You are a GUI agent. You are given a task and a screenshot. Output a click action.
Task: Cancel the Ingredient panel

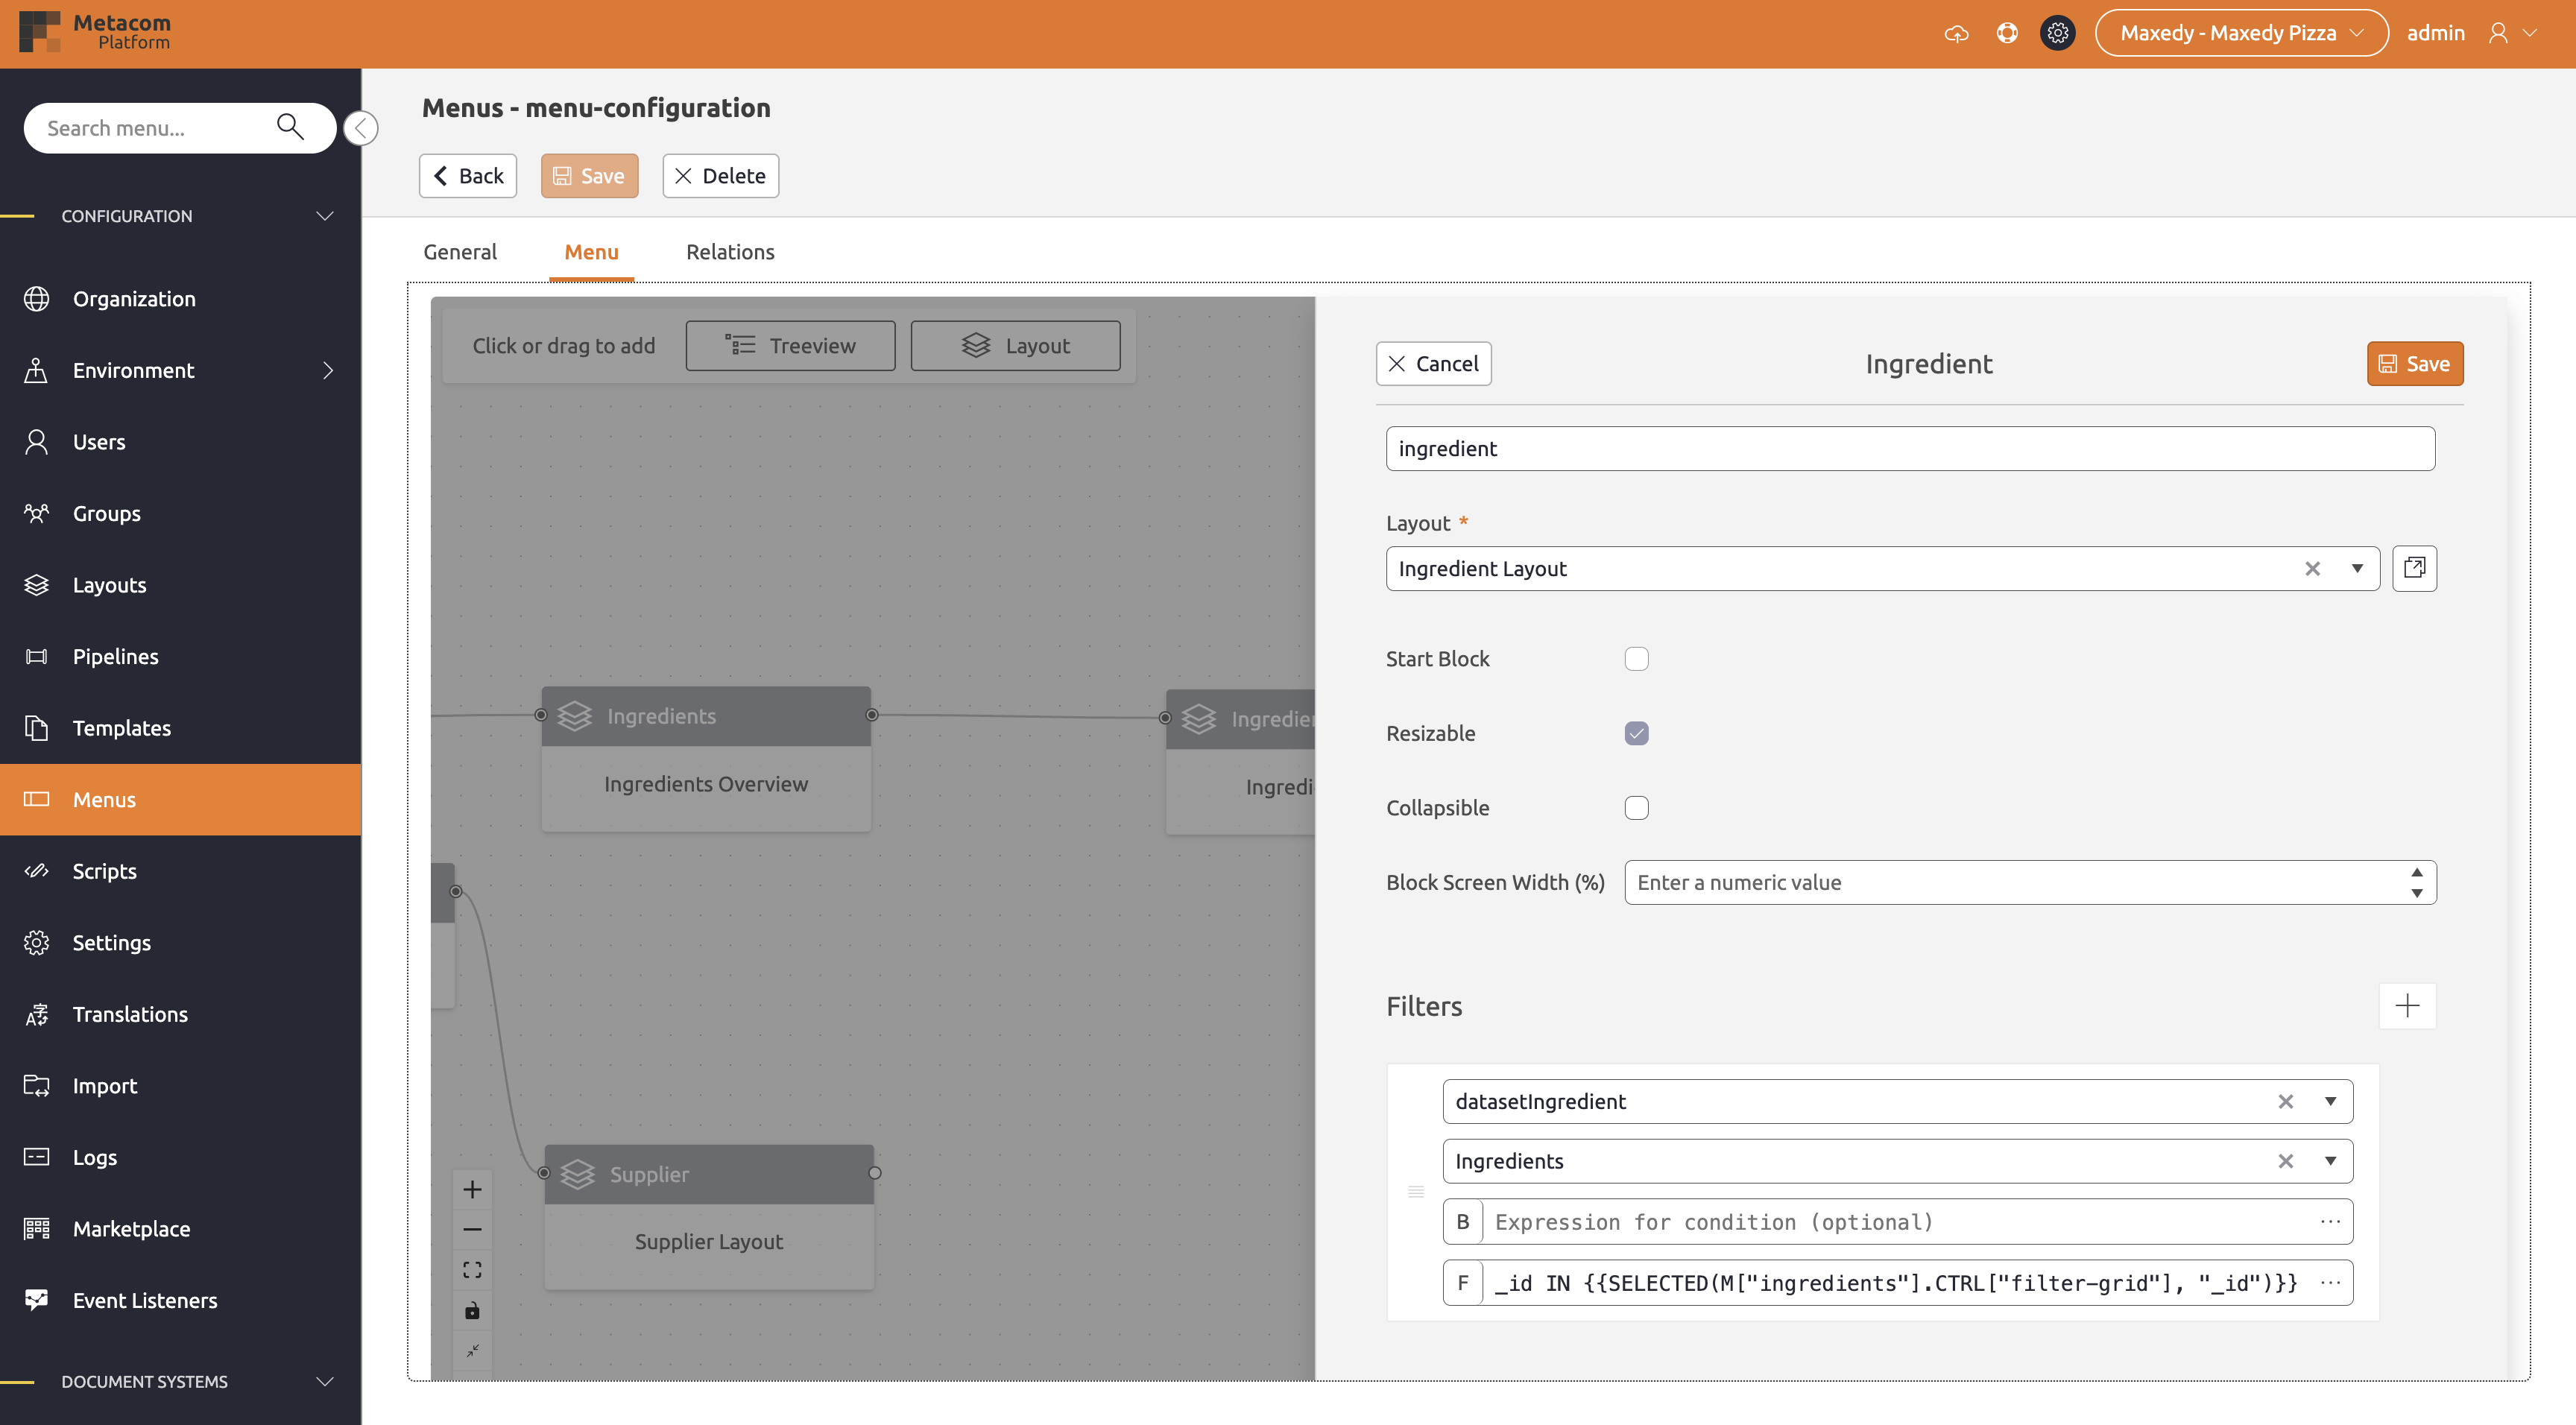point(1433,364)
